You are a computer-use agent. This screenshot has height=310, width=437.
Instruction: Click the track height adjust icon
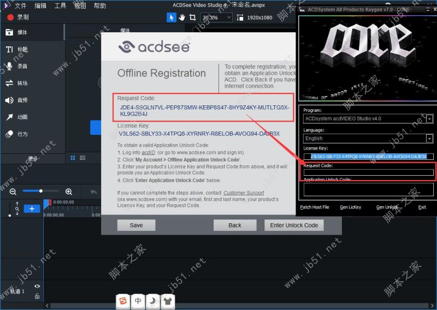pos(17,208)
